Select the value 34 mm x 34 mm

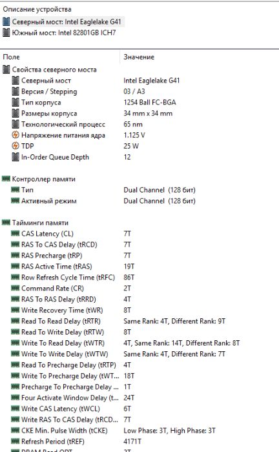pos(148,114)
